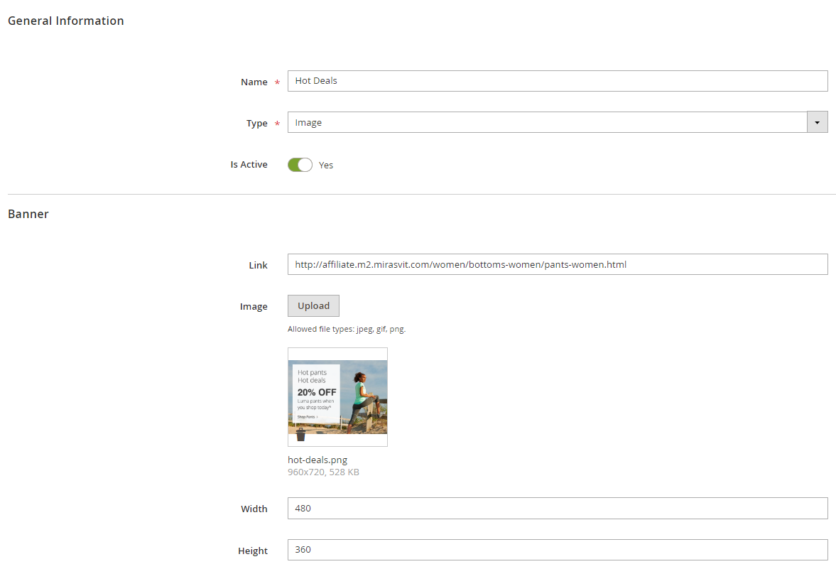Image resolution: width=836 pixels, height=569 pixels.
Task: Click the Type select field showing Image
Action: pos(547,123)
